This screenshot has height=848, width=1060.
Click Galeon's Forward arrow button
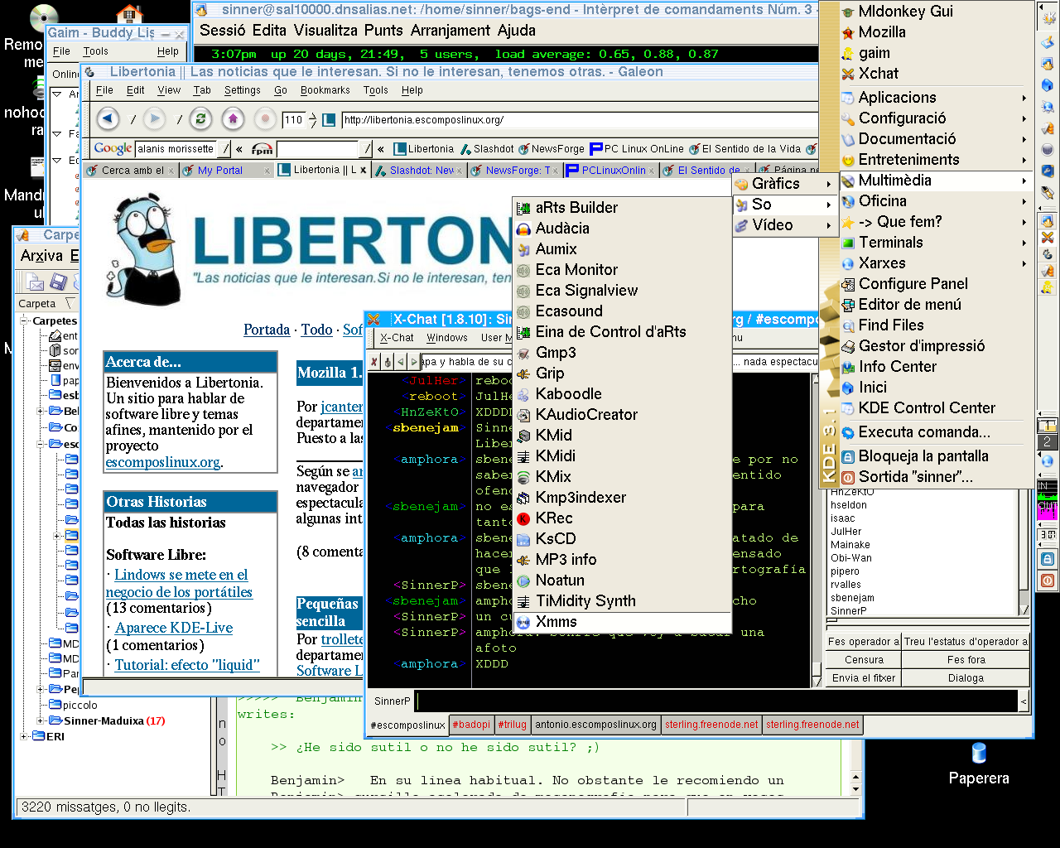pos(155,119)
